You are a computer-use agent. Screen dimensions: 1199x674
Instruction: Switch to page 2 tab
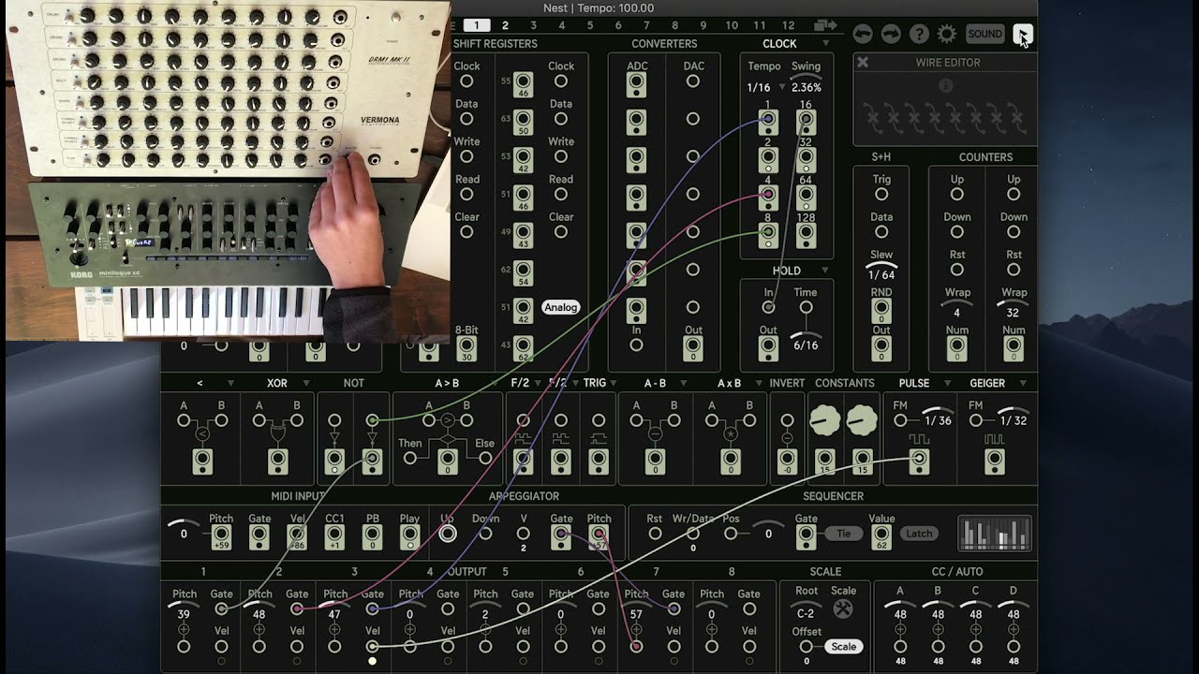[x=505, y=25]
